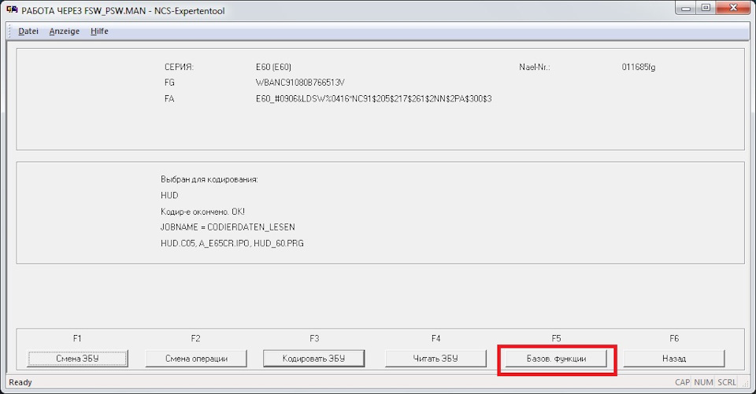Select the FA string starting E60_#0906
The height and width of the screenshot is (394, 756).
coord(373,99)
